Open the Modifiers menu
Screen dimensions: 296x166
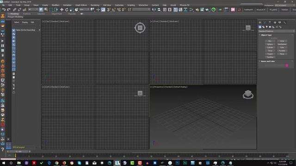55,5
